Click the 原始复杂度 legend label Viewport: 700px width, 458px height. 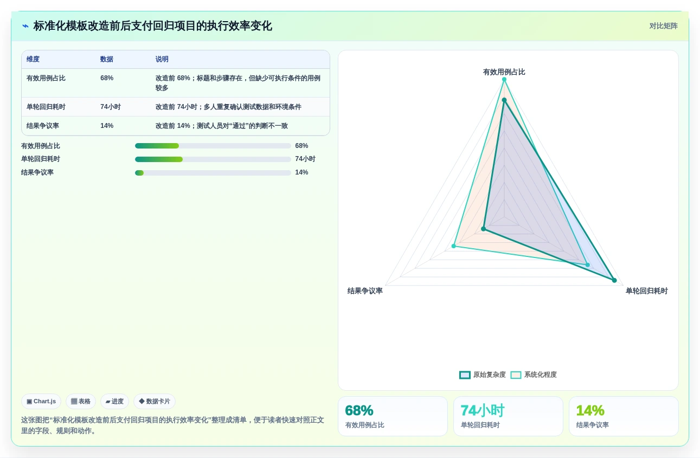pyautogui.click(x=490, y=375)
